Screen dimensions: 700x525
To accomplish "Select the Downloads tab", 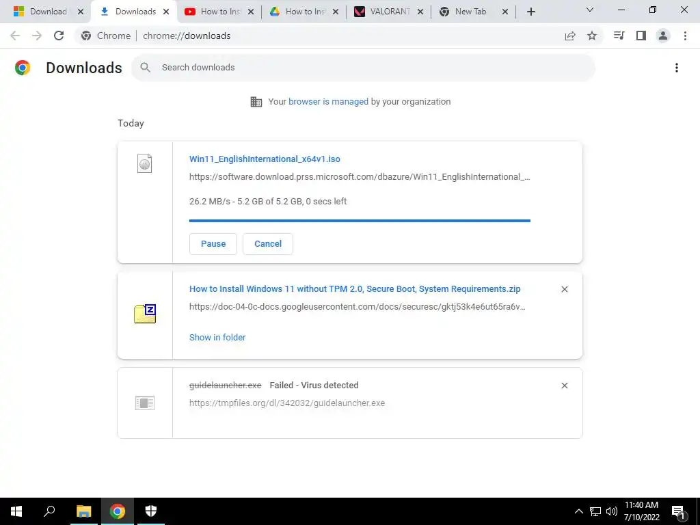I will pos(129,12).
